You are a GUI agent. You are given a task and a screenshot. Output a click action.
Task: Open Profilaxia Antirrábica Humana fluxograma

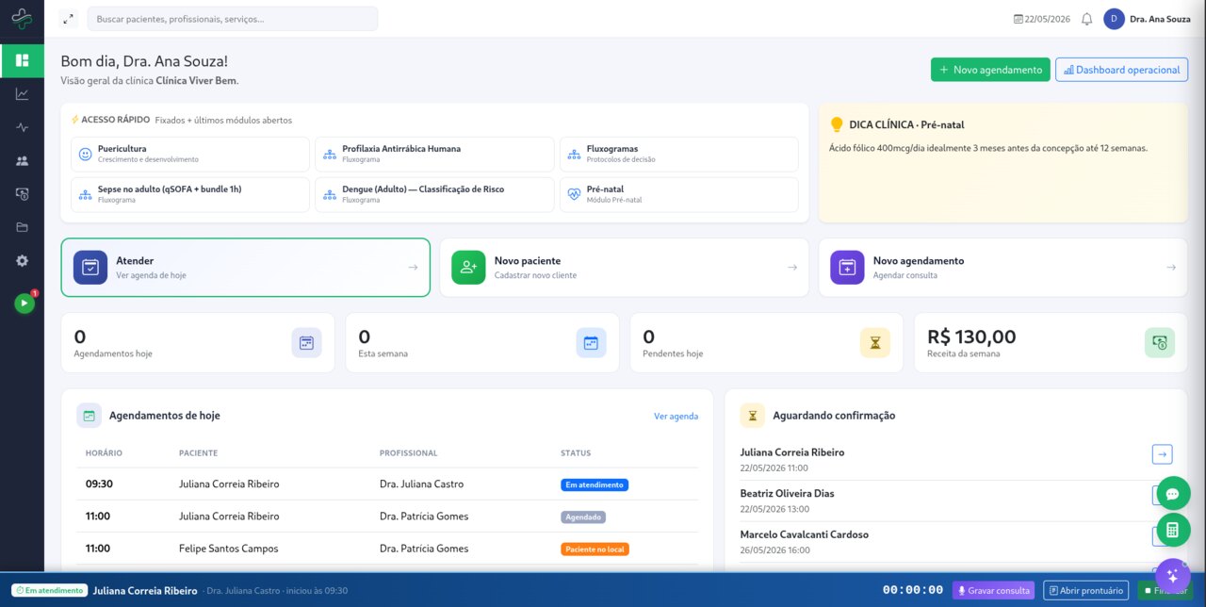(434, 154)
